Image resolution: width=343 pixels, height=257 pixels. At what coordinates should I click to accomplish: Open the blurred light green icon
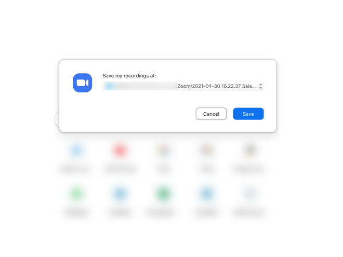pyautogui.click(x=76, y=194)
